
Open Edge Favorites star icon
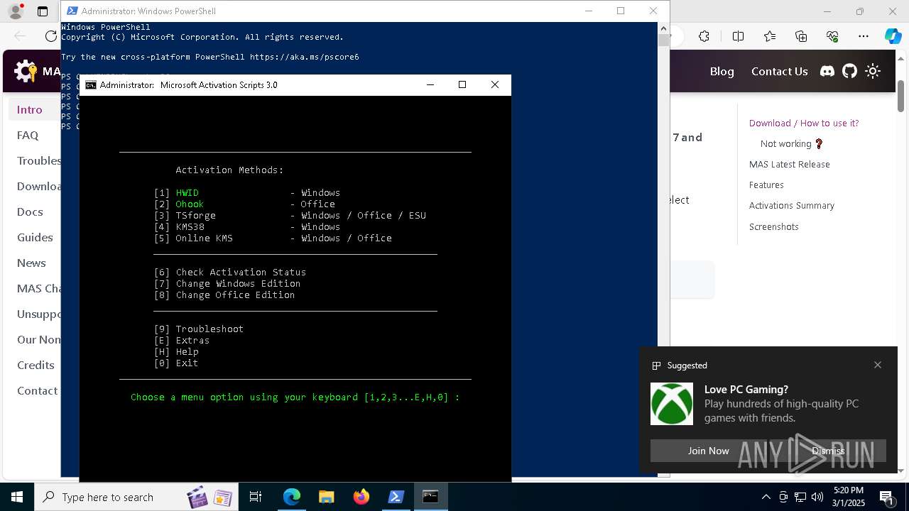coord(770,36)
